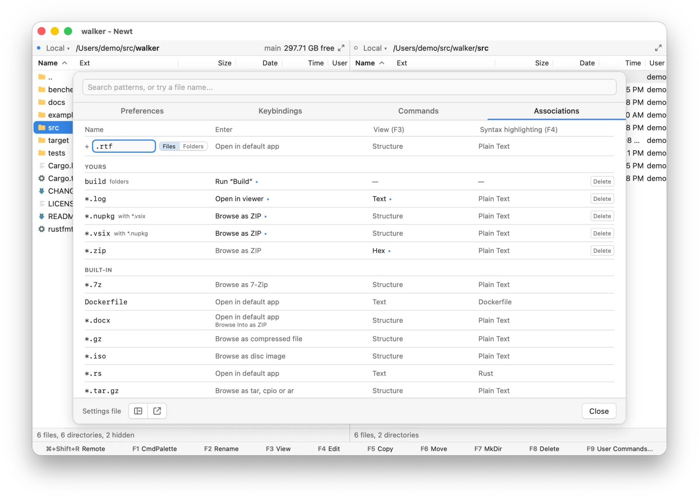Viewport: 699px width, 498px height.
Task: Select the Files segment toggle
Action: [x=169, y=147]
